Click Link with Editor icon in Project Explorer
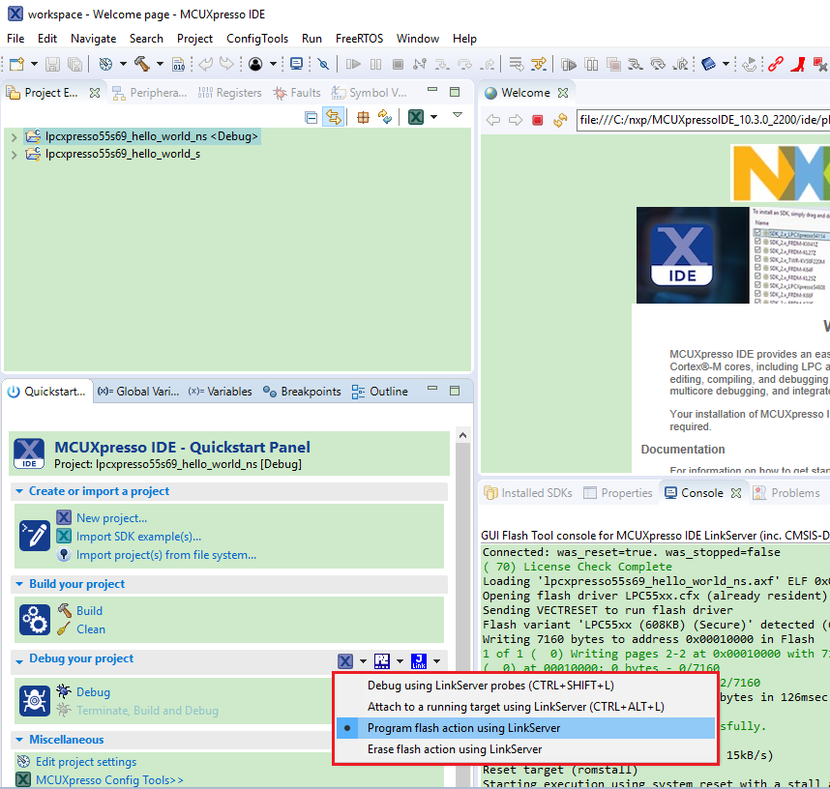The width and height of the screenshot is (830, 789). coord(333,117)
